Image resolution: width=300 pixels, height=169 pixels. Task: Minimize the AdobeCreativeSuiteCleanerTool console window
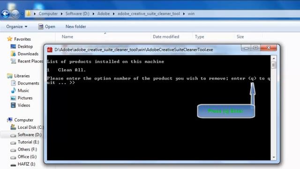246,48
